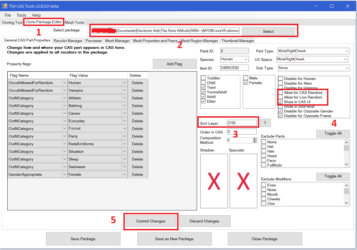Delete the Human OccultAllowedForRandom flag
Image resolution: width=357 pixels, height=250 pixels.
(138, 83)
